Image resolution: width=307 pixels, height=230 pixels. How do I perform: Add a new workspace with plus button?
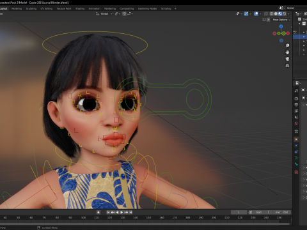(175, 9)
